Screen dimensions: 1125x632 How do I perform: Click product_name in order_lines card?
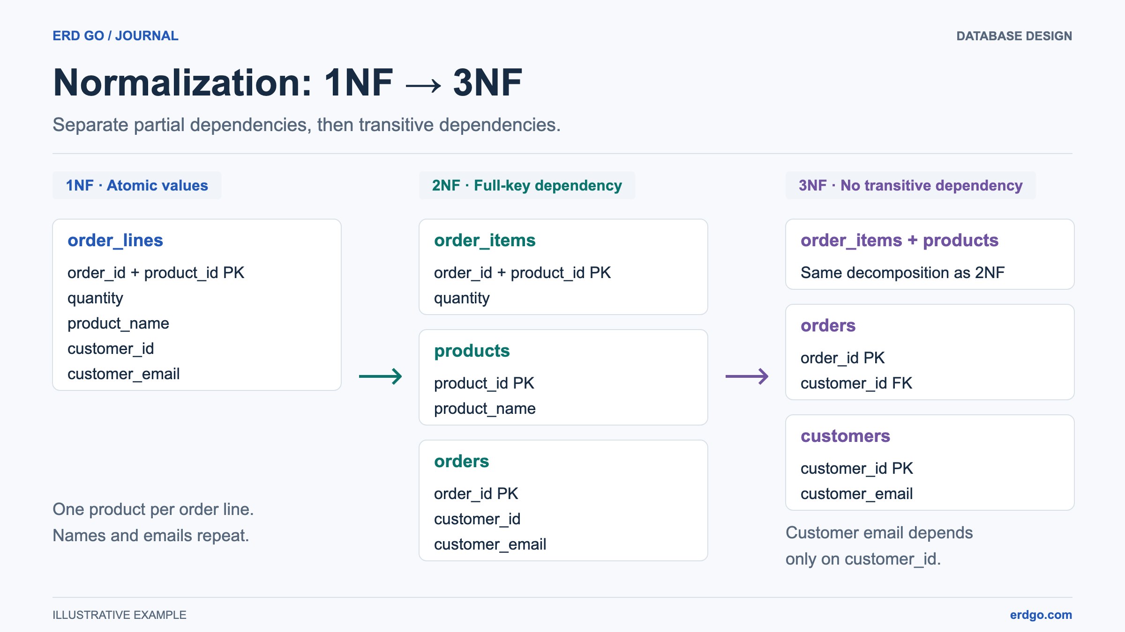tap(118, 323)
